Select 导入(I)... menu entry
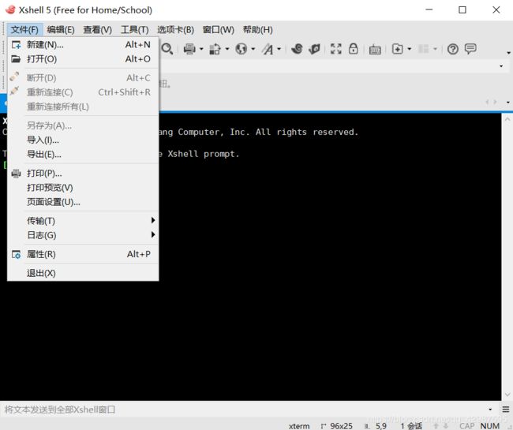Screen dimensions: 513x430 point(83,140)
